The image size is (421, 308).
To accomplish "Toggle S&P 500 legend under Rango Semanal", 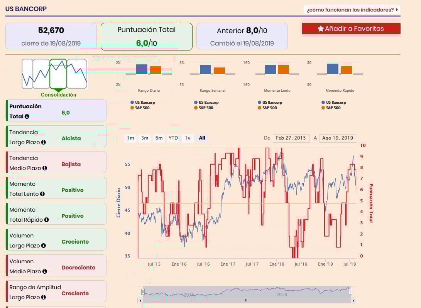I will [203, 108].
